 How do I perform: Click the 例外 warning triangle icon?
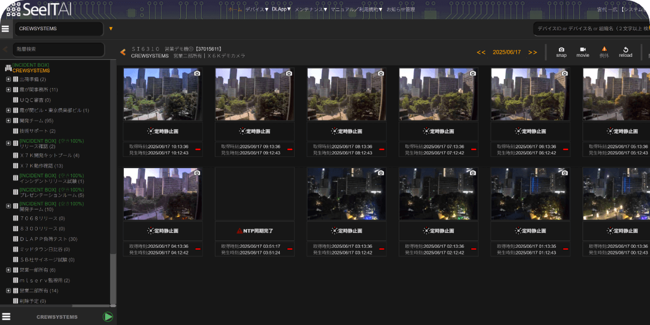point(604,49)
